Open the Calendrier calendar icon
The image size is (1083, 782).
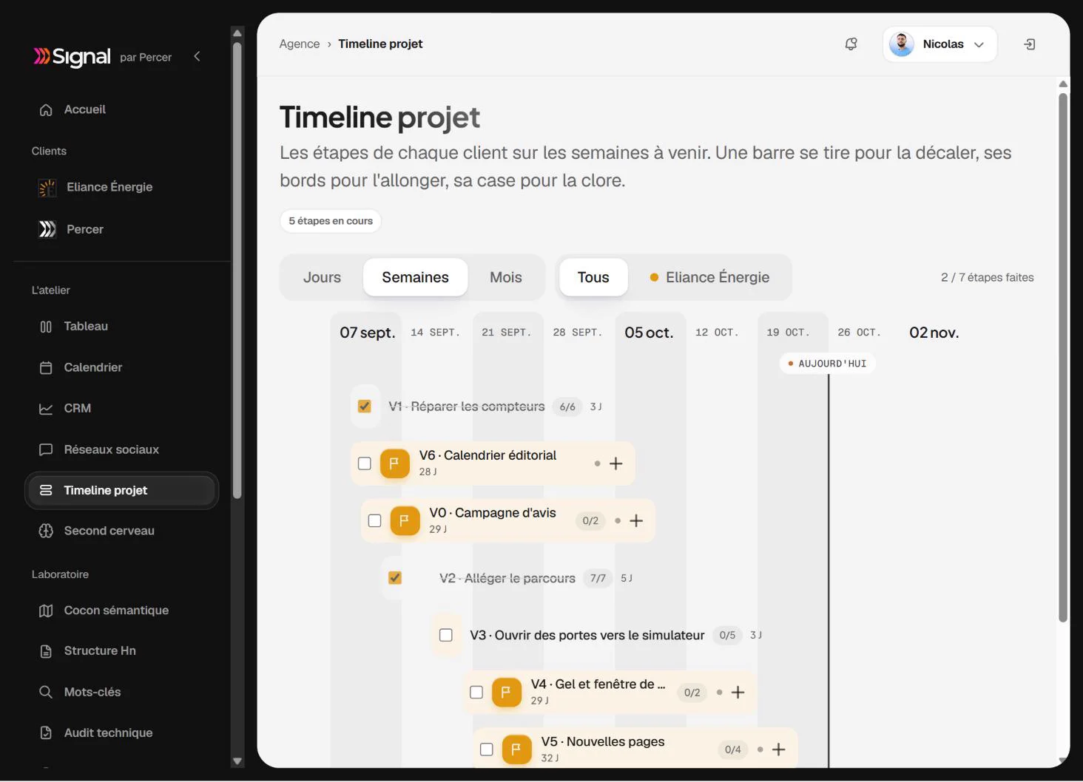46,367
